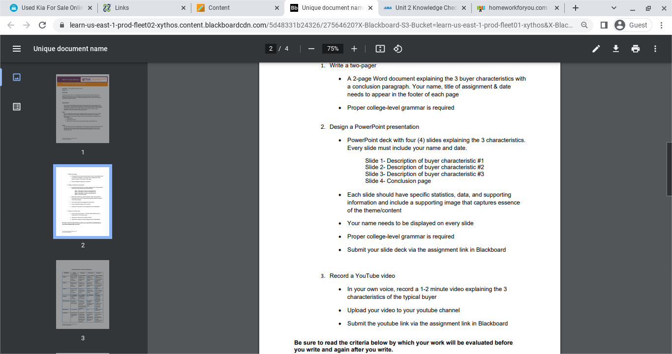The height and width of the screenshot is (354, 672).
Task: Click the 75% zoom level field
Action: pyautogui.click(x=333, y=49)
